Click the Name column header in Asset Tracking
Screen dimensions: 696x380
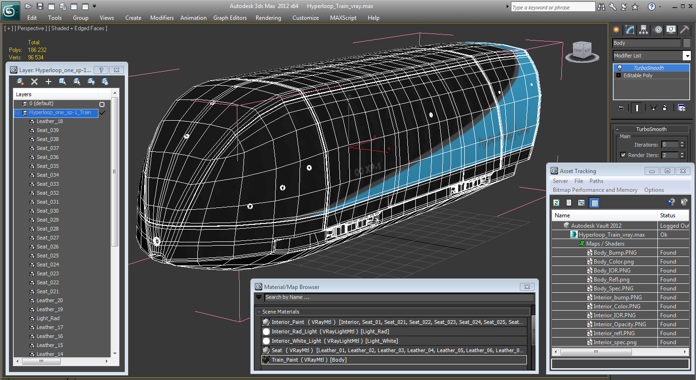[x=604, y=215]
